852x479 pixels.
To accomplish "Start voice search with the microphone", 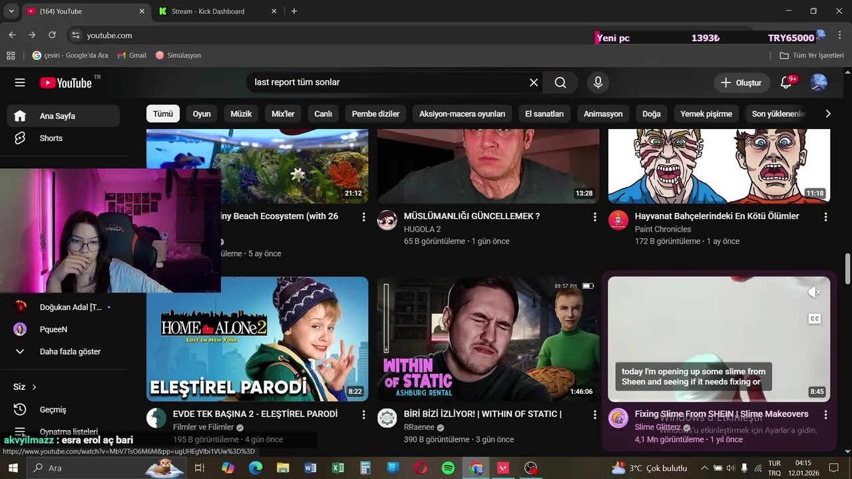I will [x=598, y=82].
